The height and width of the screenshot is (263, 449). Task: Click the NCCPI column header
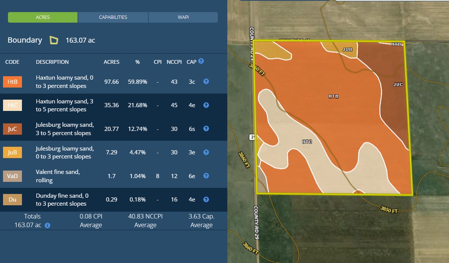click(174, 62)
